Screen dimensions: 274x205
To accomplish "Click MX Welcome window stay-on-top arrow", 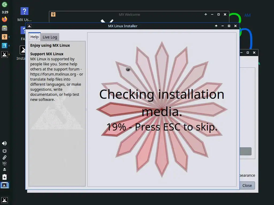I will (x=206, y=14).
